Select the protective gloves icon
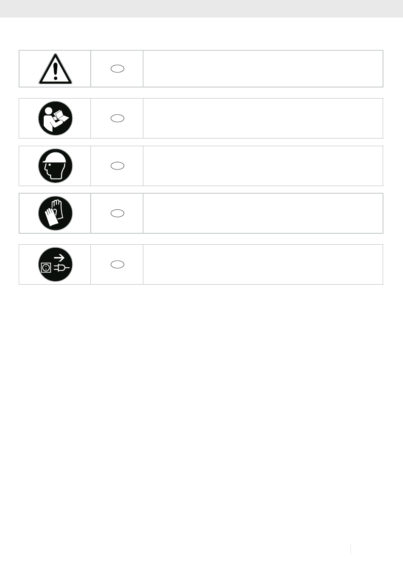 [x=55, y=213]
